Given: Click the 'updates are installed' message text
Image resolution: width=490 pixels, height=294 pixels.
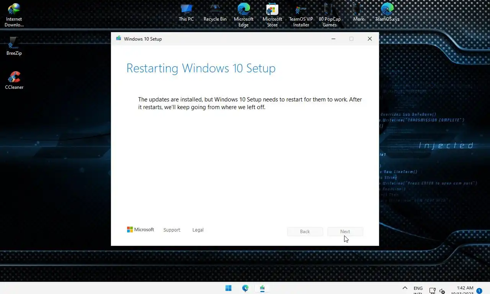Looking at the screenshot, I should pyautogui.click(x=250, y=103).
